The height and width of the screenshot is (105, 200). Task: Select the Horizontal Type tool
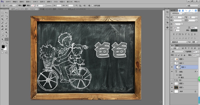pyautogui.click(x=6, y=36)
